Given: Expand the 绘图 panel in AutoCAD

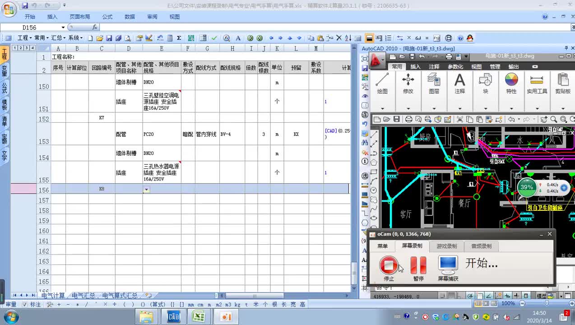Looking at the screenshot, I should pos(382,108).
